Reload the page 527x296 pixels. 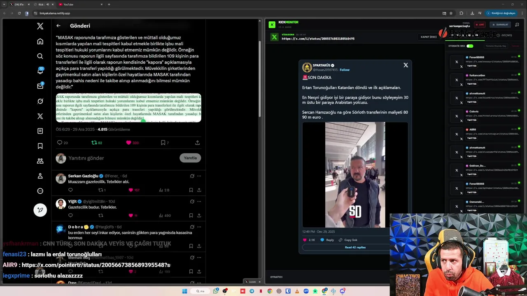tap(19, 13)
